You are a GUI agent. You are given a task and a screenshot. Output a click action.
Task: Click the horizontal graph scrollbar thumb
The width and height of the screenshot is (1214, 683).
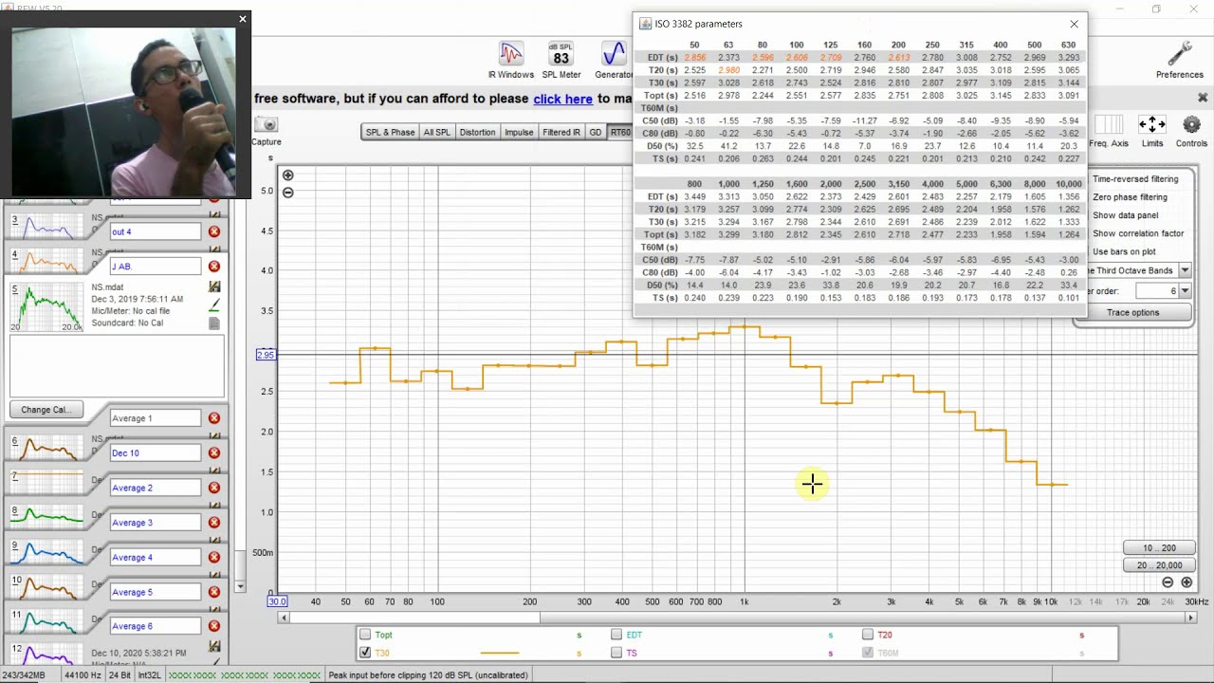tap(416, 618)
